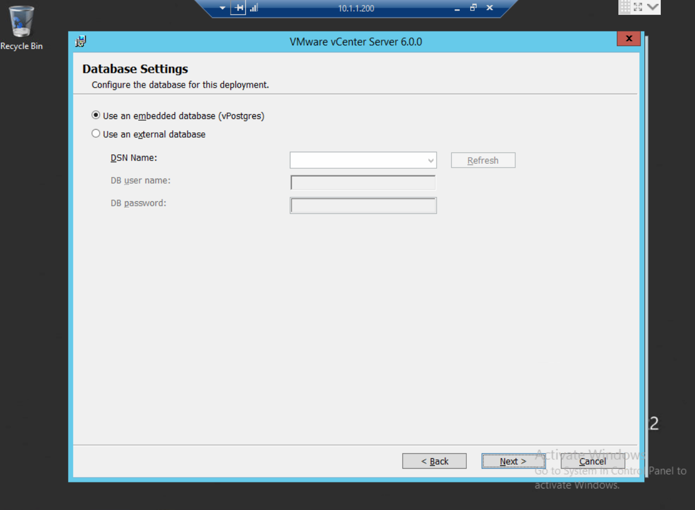
Task: Click the installer icon in title bar
Action: coord(81,41)
